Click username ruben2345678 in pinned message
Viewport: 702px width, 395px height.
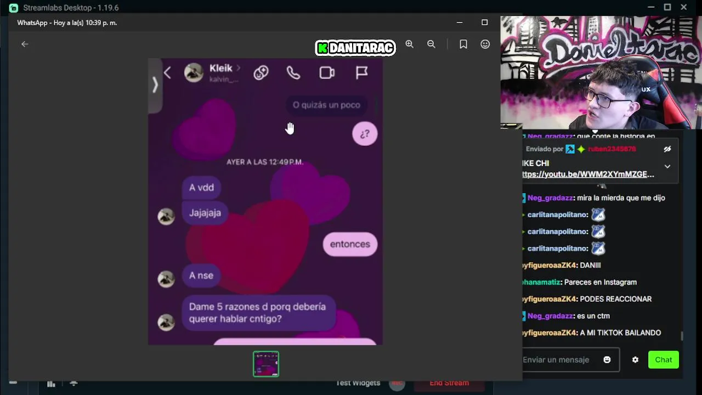(612, 149)
